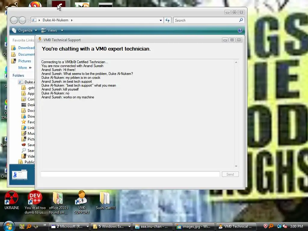Select the Music folder in the tree
Screen dimensions: 308x231
(x=28, y=133)
